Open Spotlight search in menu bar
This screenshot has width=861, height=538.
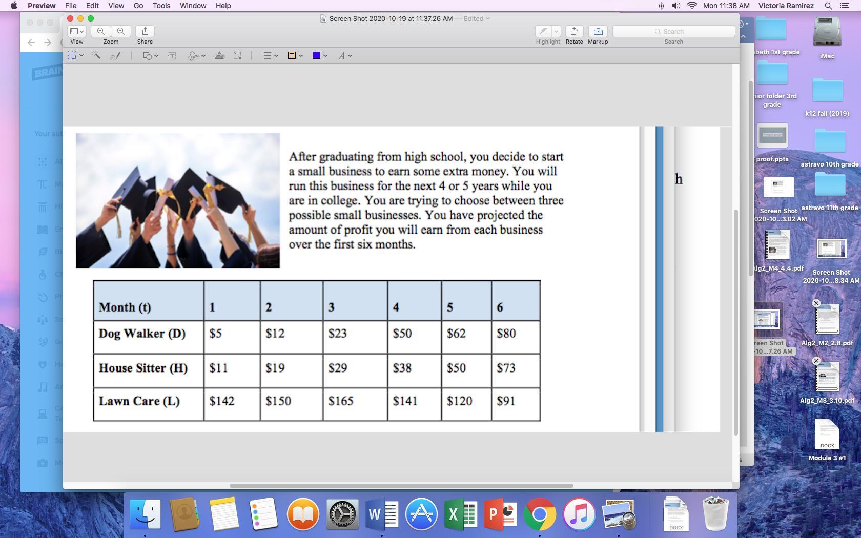point(828,6)
